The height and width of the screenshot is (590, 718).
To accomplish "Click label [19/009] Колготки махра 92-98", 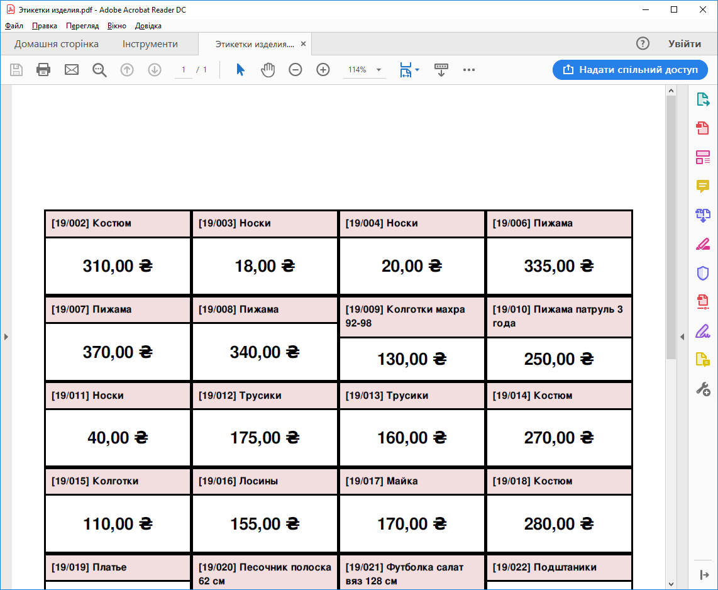I will pos(405,316).
